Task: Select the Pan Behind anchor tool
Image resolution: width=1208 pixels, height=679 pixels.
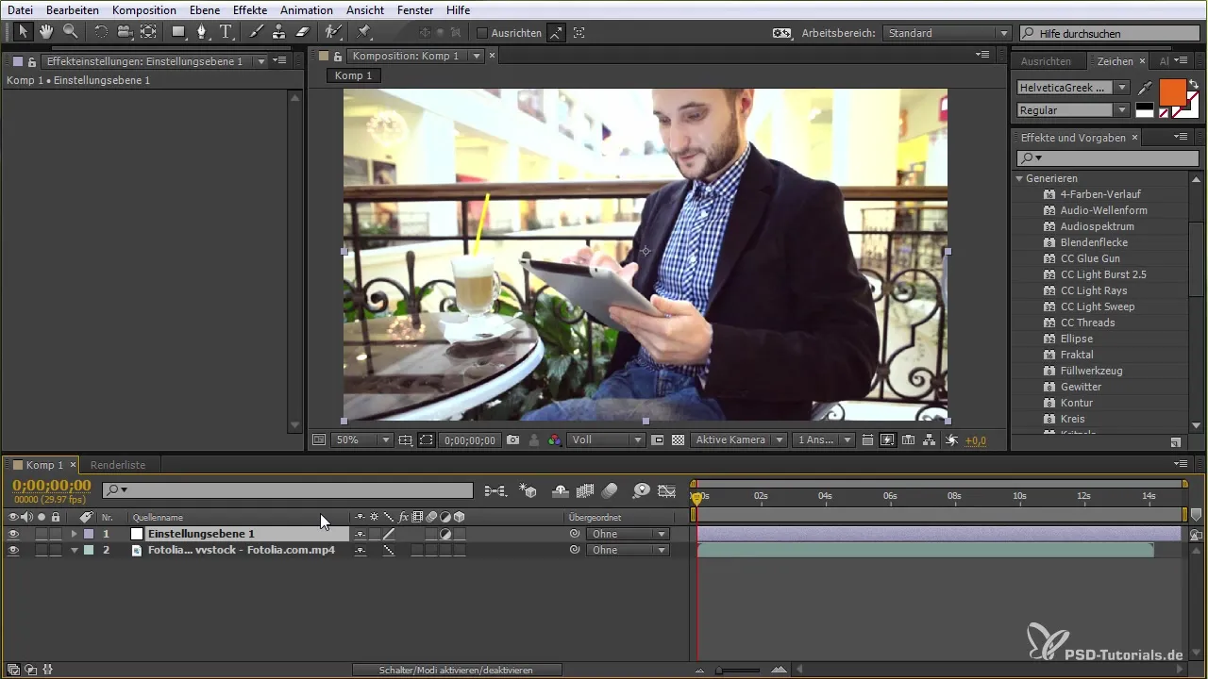Action: (x=148, y=32)
